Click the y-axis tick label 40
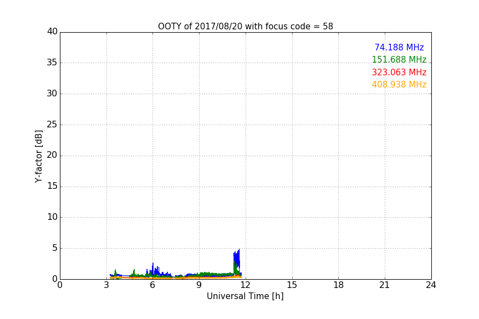Viewport: 479px width, 319px height. [x=52, y=32]
